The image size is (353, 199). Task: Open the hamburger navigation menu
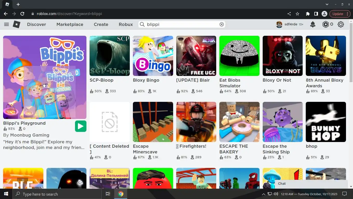(x=6, y=24)
